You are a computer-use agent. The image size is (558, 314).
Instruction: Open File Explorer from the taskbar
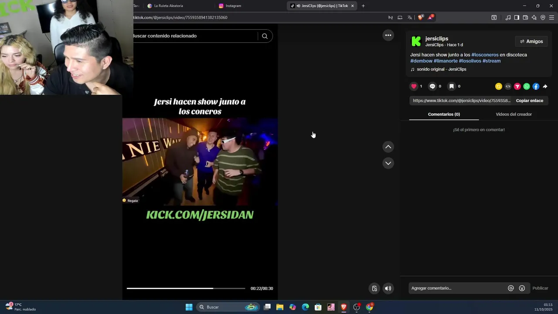click(280, 307)
